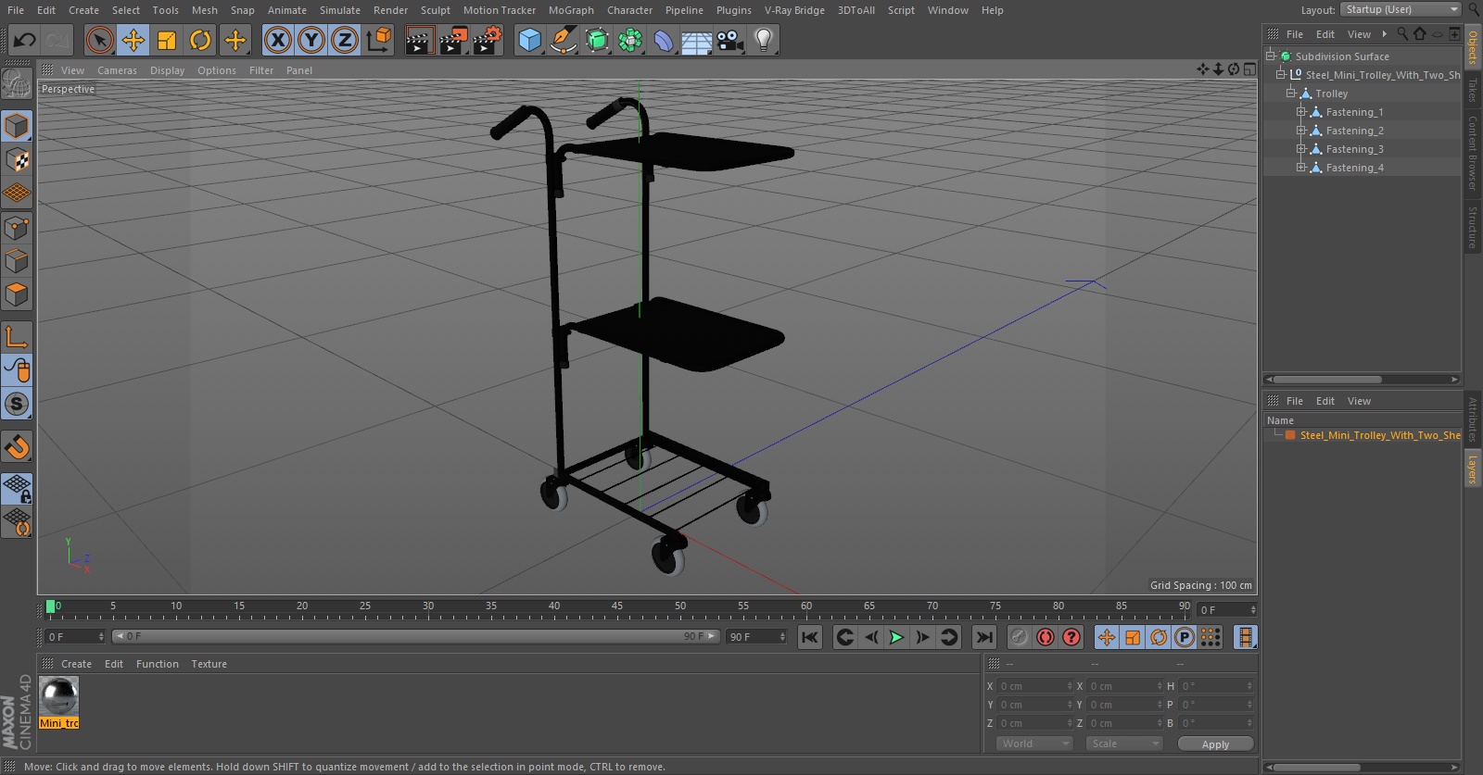This screenshot has height=775, width=1483.
Task: Add a floor environment object
Action: click(697, 41)
